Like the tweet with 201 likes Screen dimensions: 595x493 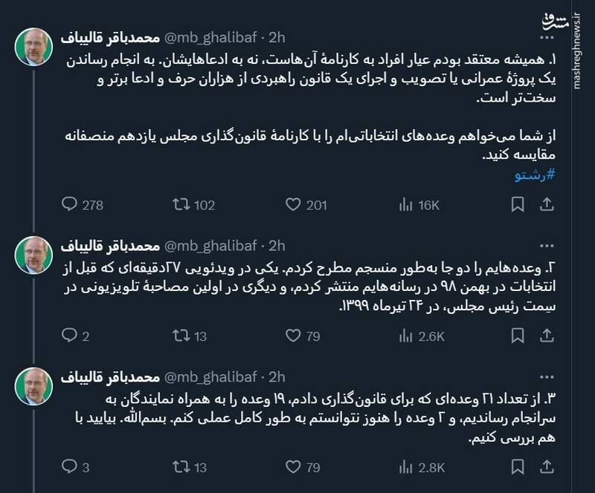pyautogui.click(x=294, y=205)
